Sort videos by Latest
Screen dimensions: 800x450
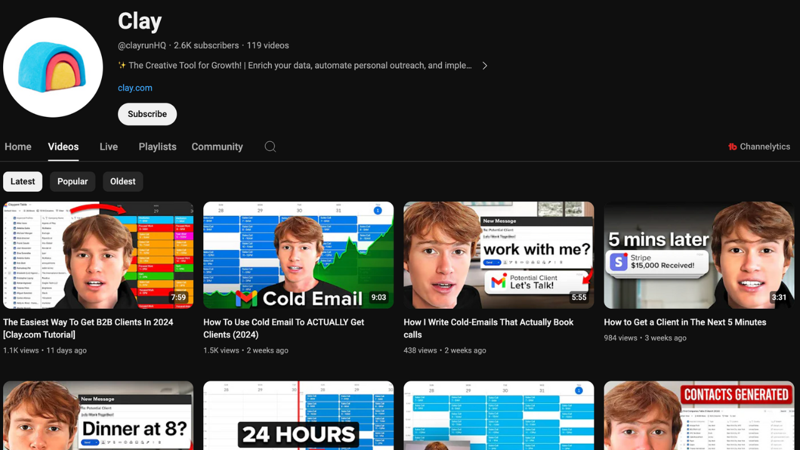click(22, 181)
